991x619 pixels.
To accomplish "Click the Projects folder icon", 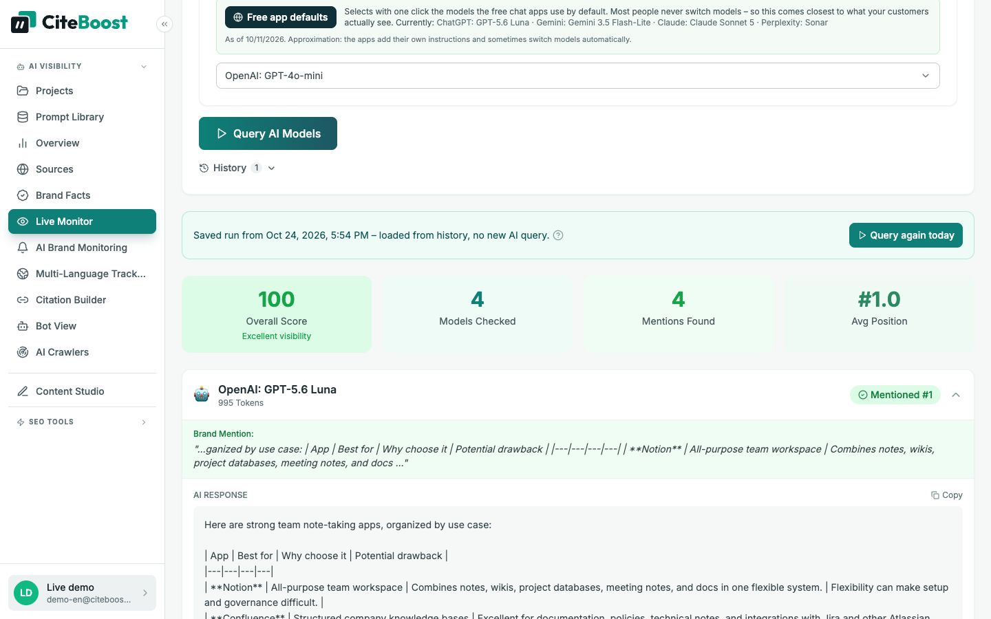I will (23, 91).
